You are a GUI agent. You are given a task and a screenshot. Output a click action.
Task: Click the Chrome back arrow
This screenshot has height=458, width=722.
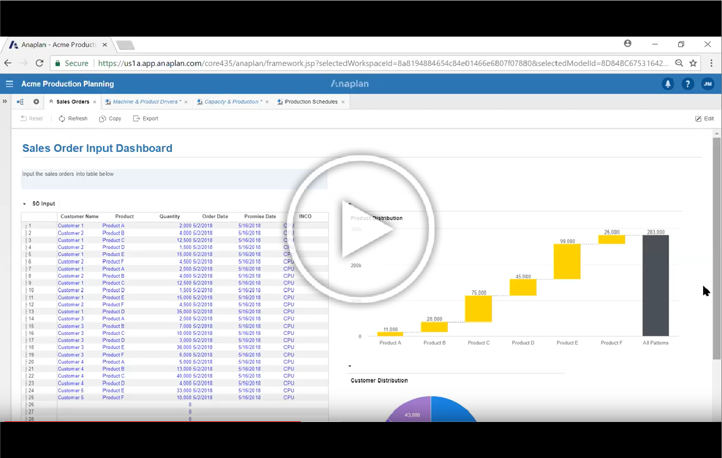pos(8,63)
